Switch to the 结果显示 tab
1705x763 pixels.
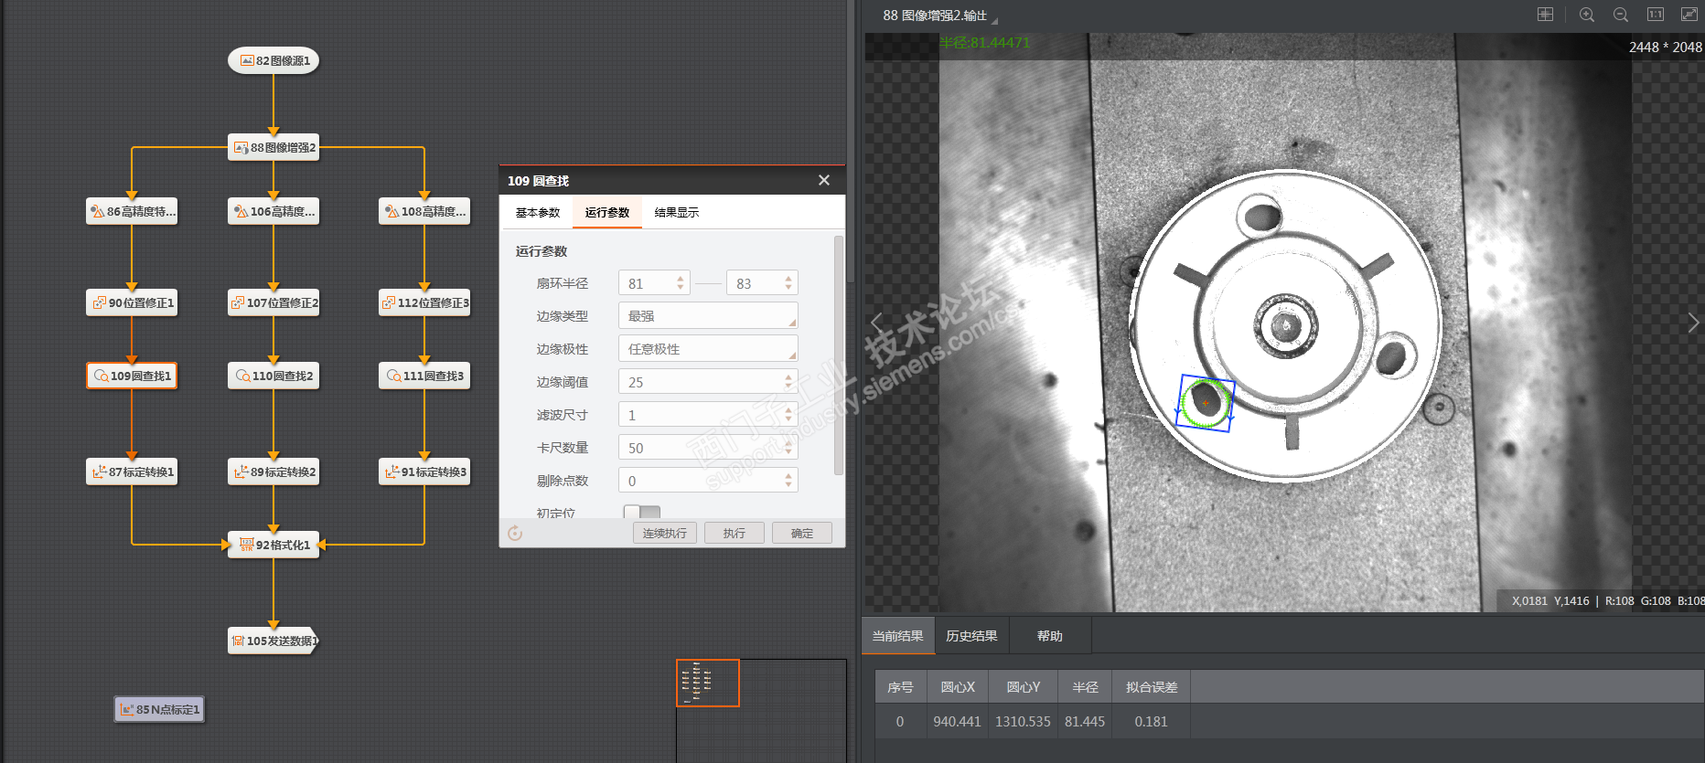(677, 213)
